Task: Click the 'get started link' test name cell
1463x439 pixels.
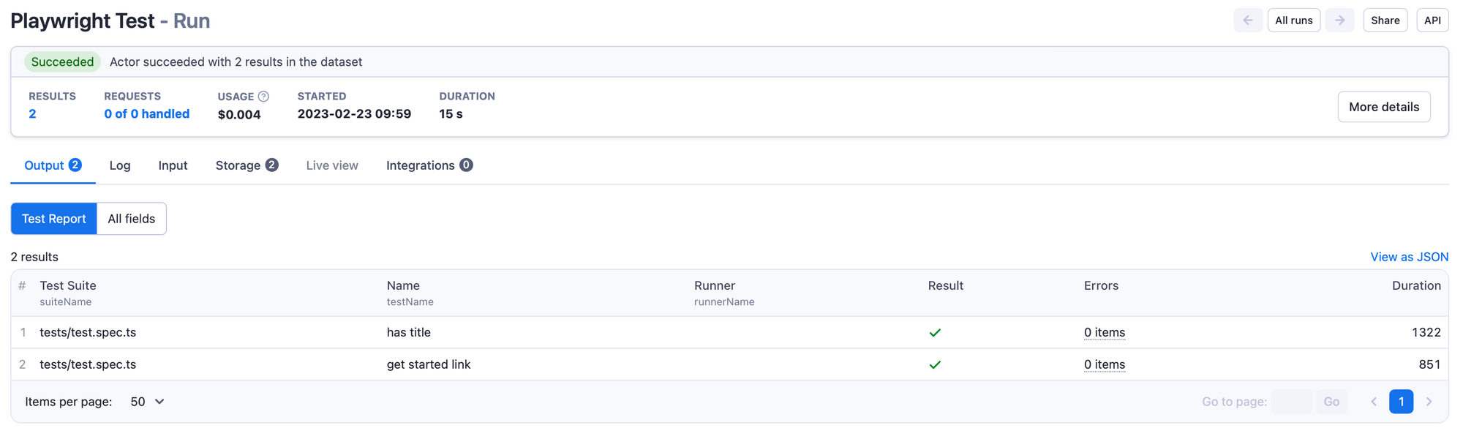Action: 429,364
